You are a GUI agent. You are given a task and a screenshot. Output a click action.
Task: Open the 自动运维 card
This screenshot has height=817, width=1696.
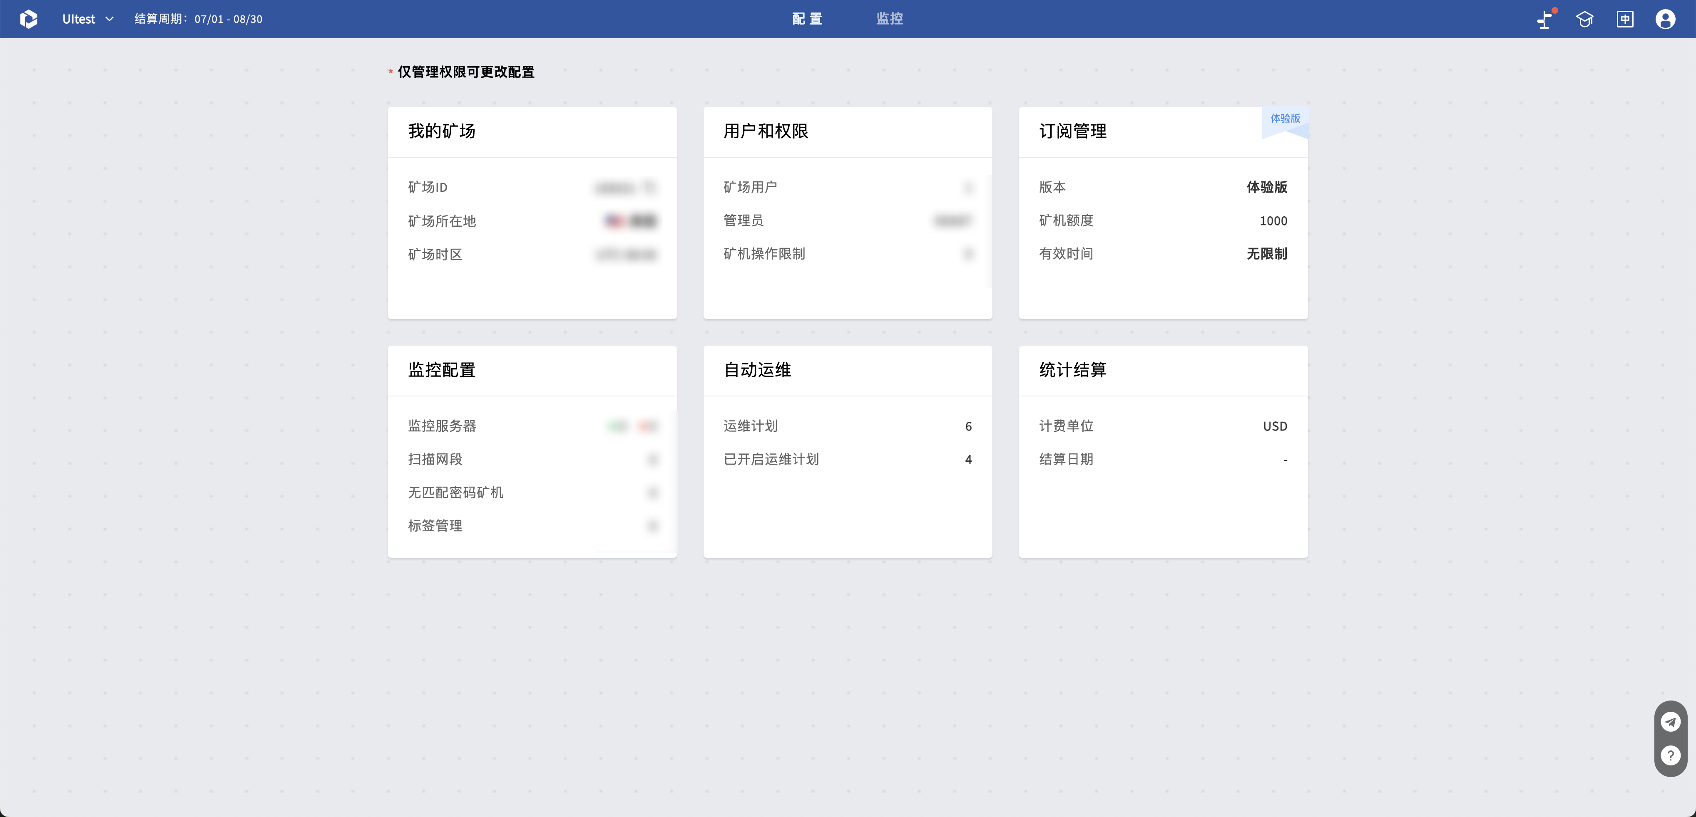click(847, 452)
